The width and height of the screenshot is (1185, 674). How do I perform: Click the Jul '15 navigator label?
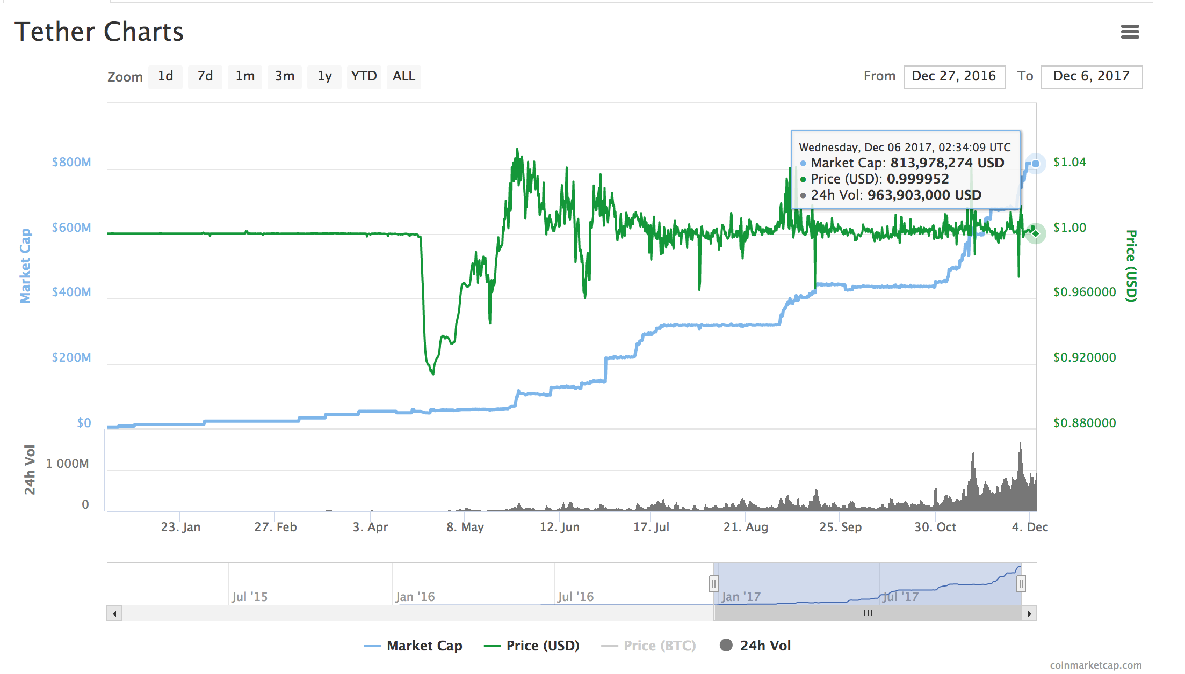pyautogui.click(x=250, y=597)
